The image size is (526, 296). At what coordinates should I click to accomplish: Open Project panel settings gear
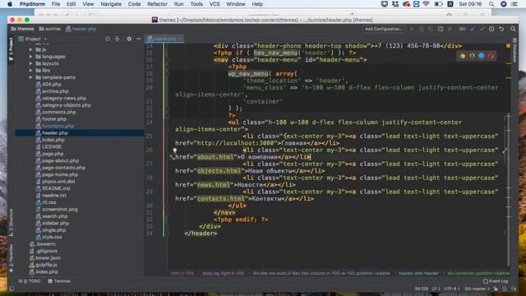tap(129, 39)
